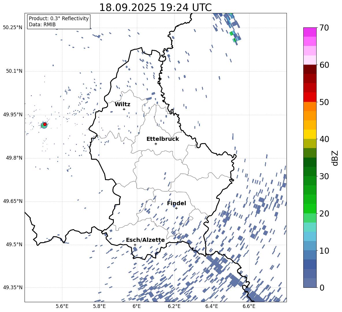Viewport: 342px width, 312px height.
Task: Click the 50 colorbar tick label
Action: click(x=324, y=102)
